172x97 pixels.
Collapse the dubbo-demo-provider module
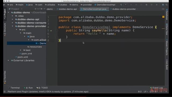point(12,26)
